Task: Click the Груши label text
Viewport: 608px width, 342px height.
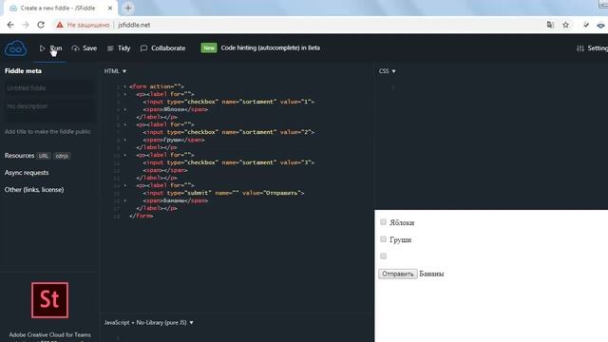Action: click(401, 239)
